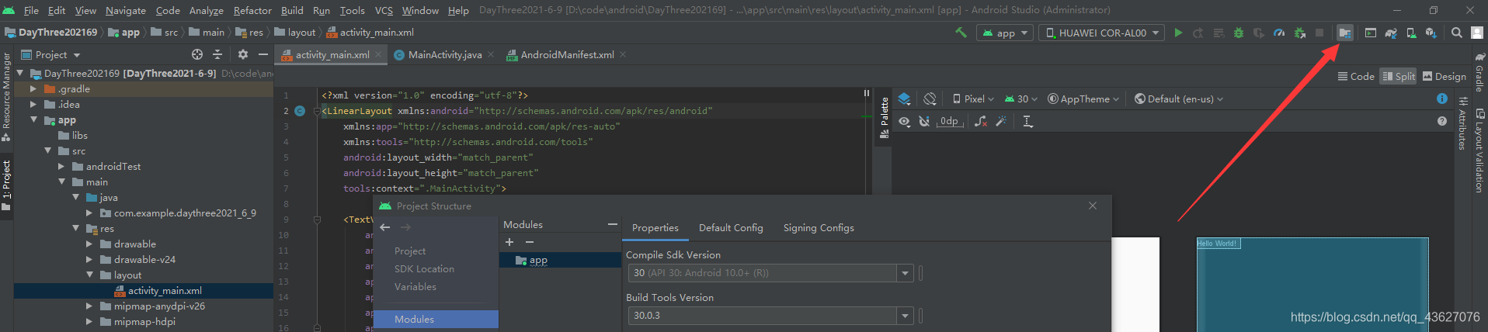
Task: Click Attach Debugger to Android Process icon
Action: click(x=1300, y=33)
